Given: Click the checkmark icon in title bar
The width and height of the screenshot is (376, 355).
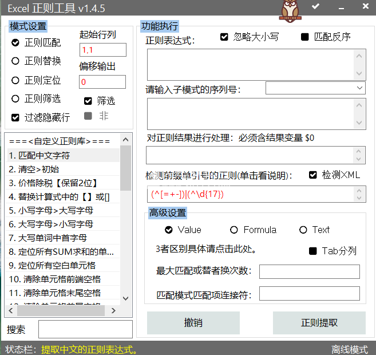Looking at the screenshot, I should [x=315, y=6].
